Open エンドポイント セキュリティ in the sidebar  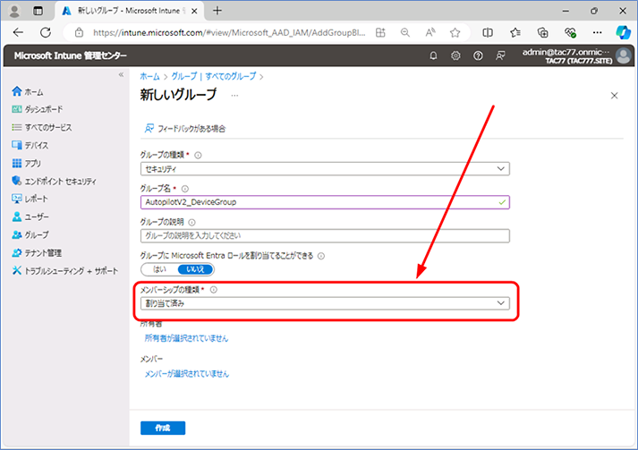(x=54, y=181)
